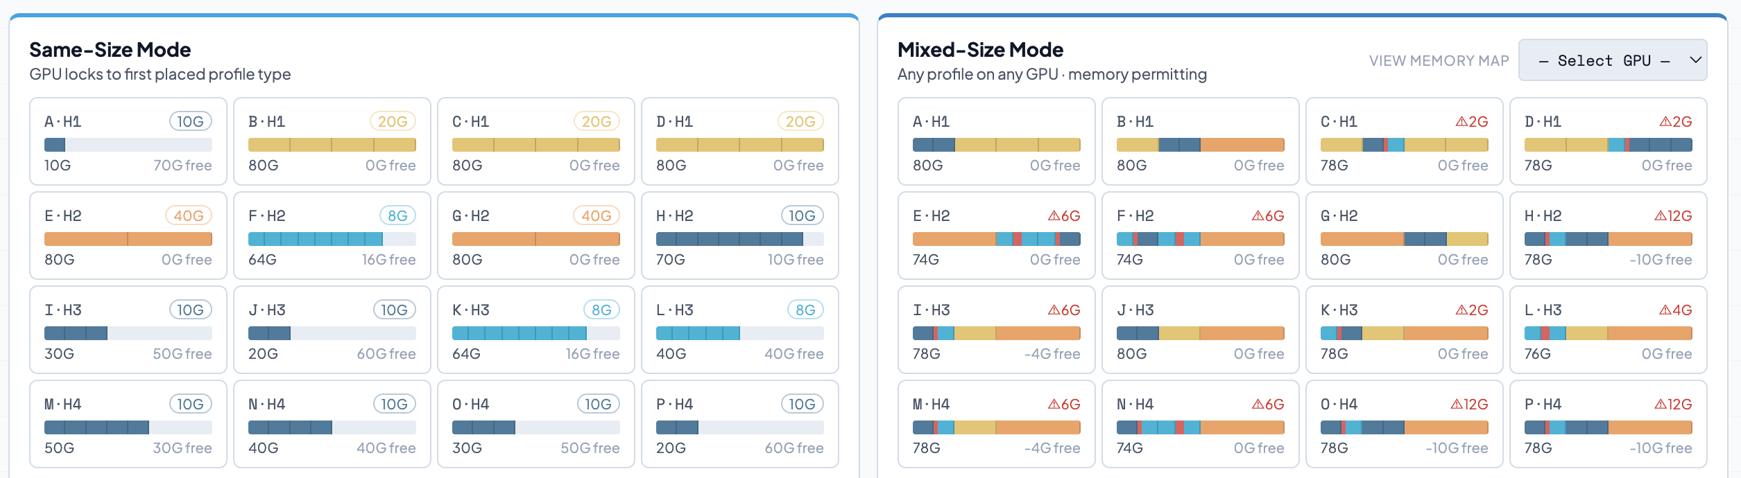The image size is (1741, 478).
Task: Expand the 20G badge on B·H1
Action: (x=392, y=120)
